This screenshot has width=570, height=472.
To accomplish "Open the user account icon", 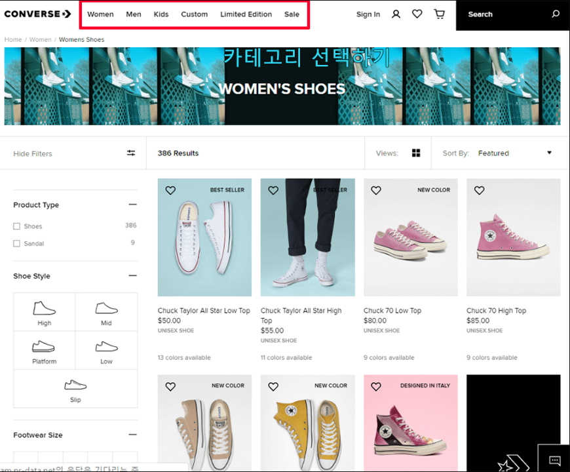I will pos(396,14).
